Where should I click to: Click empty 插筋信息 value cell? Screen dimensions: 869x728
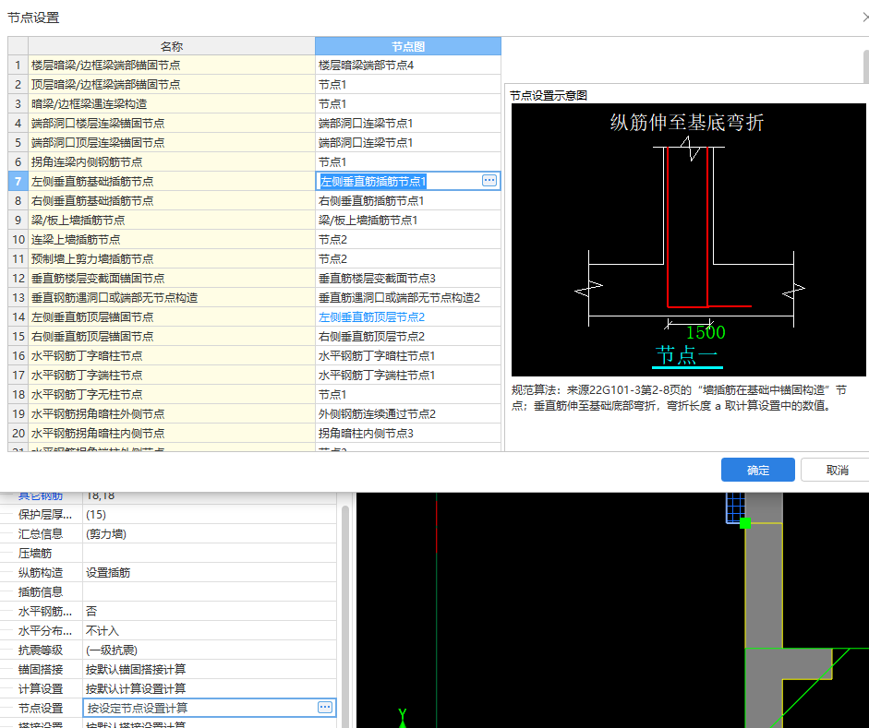click(210, 591)
